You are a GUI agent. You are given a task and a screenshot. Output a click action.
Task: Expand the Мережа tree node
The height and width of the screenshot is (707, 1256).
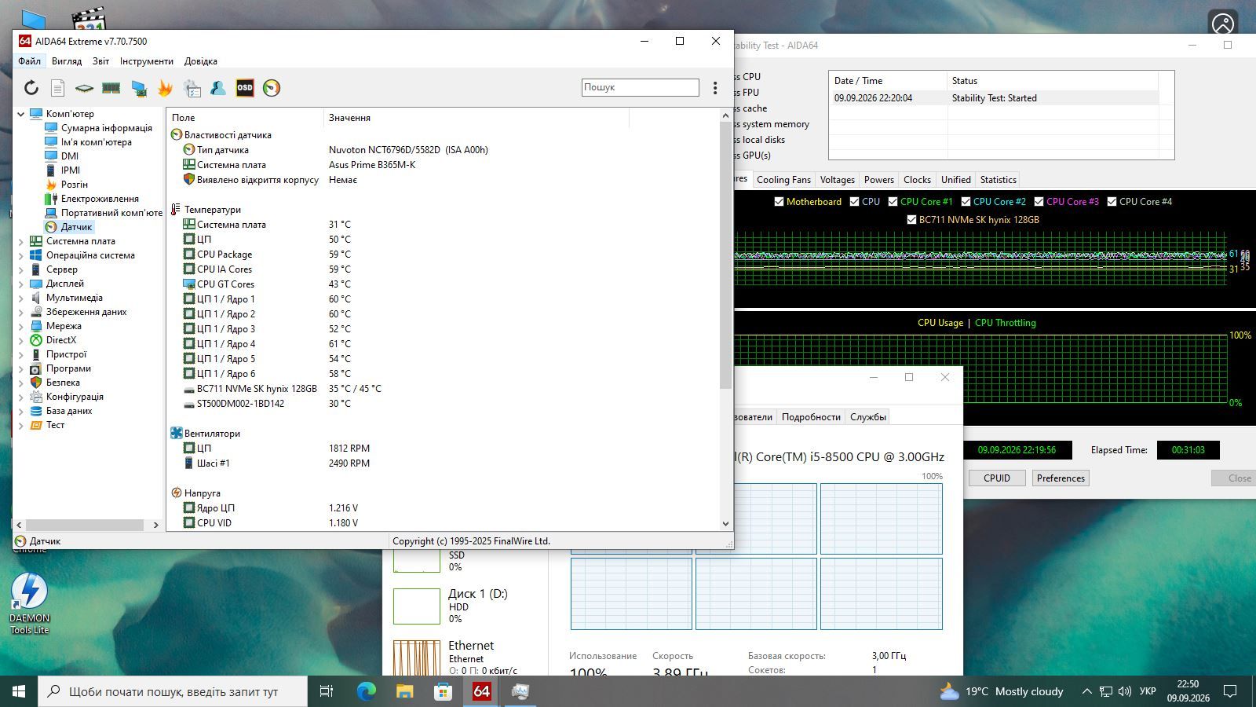[x=21, y=326]
